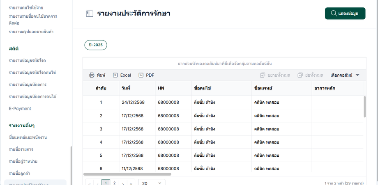Click the HN column header

161,89
